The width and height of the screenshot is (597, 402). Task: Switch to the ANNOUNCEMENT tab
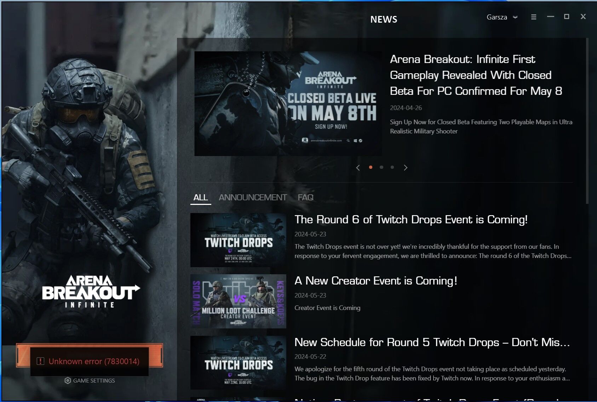[x=253, y=197]
